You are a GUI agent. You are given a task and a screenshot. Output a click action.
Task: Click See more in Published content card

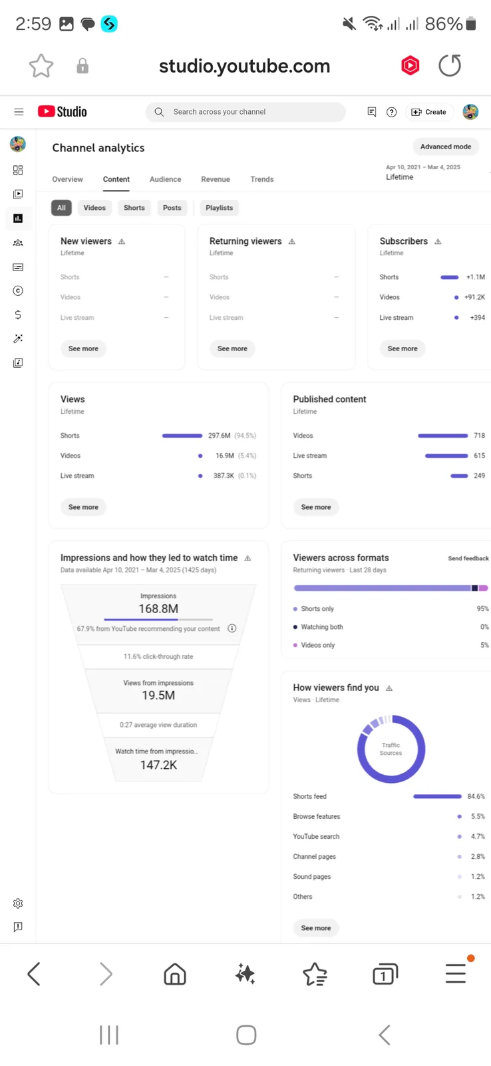coord(316,507)
